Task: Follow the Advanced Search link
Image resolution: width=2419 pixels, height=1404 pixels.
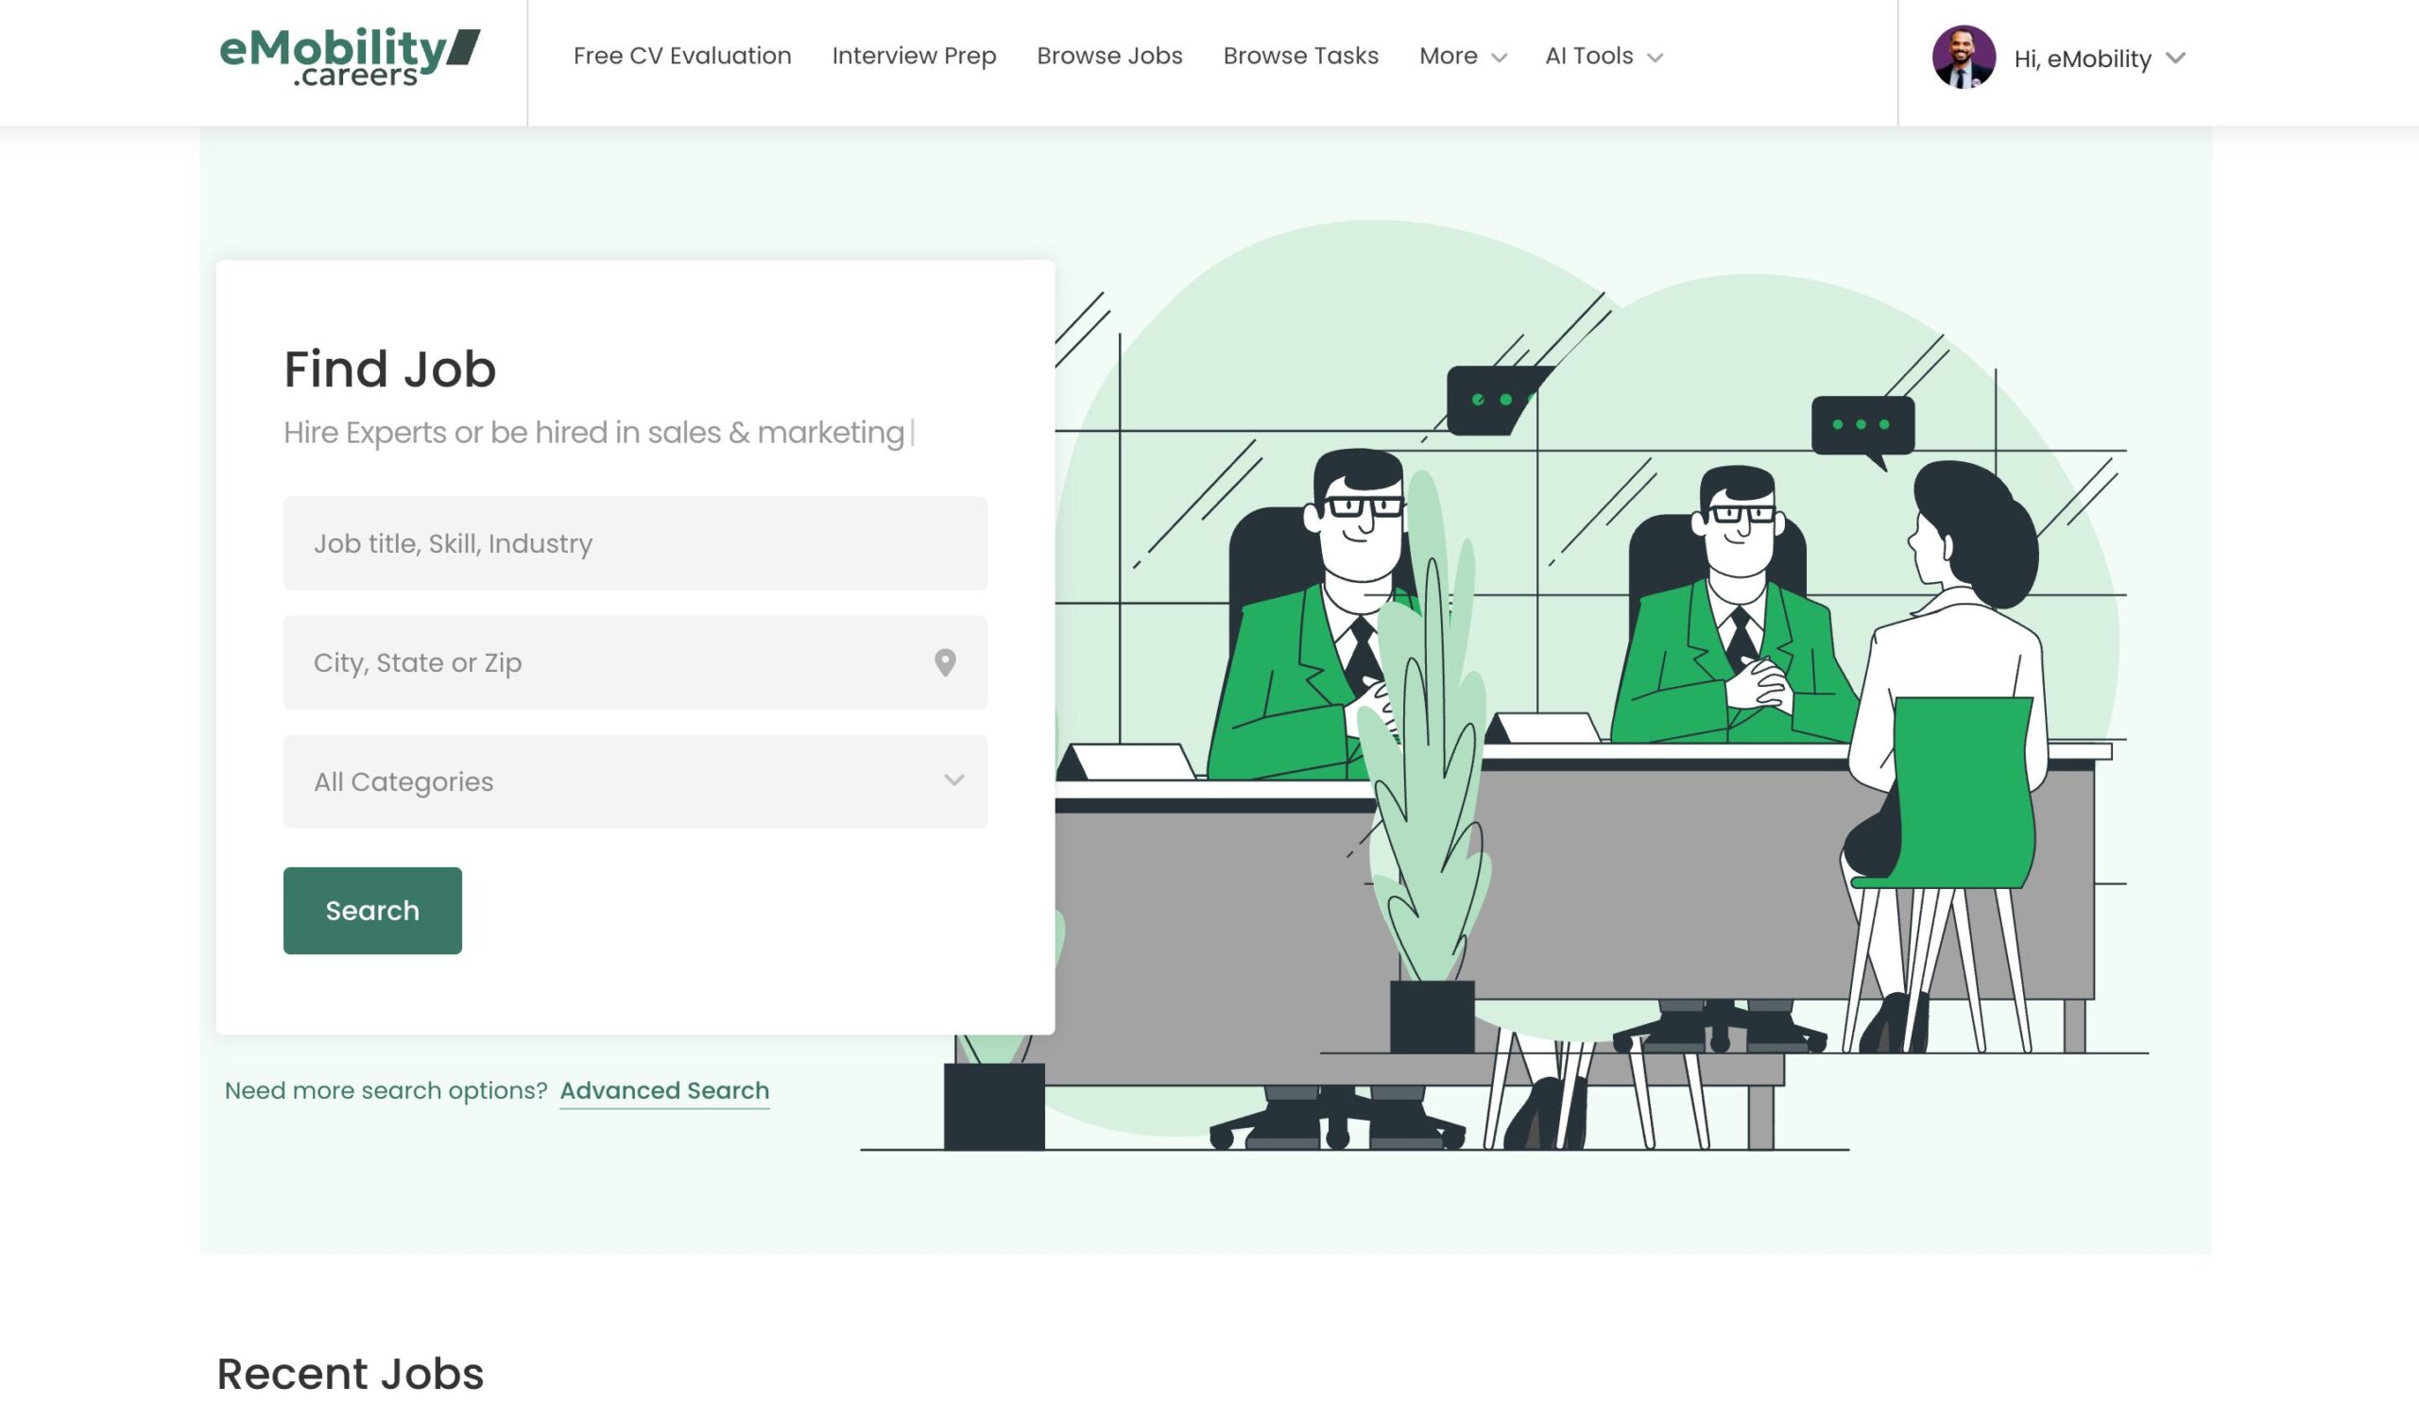Action: (x=663, y=1090)
